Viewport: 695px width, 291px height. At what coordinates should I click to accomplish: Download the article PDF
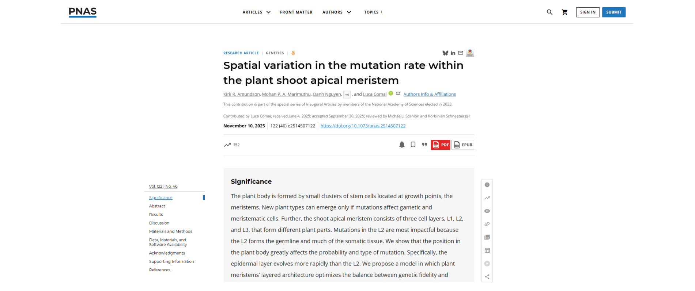coord(441,145)
